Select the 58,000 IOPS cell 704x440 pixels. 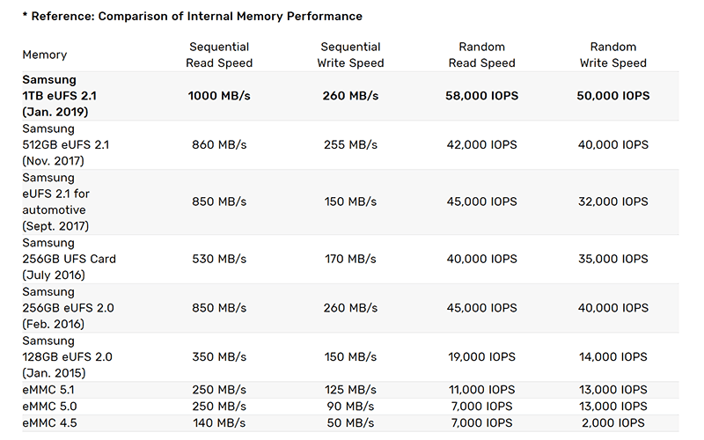point(481,96)
